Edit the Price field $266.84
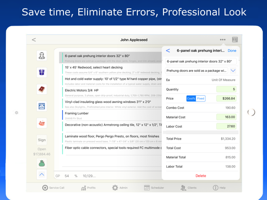Image resolution: width=267 pixels, height=200 pixels. tap(226, 99)
